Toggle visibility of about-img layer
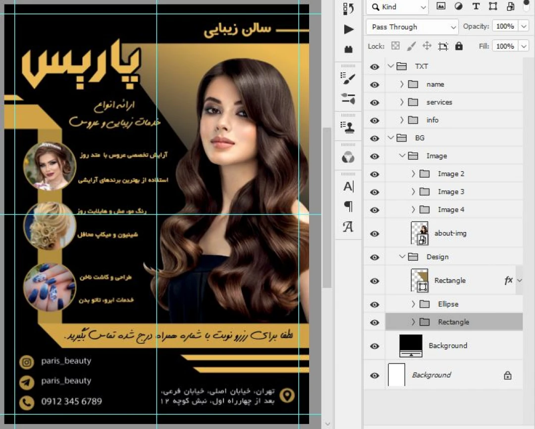This screenshot has width=535, height=429. pyautogui.click(x=374, y=234)
